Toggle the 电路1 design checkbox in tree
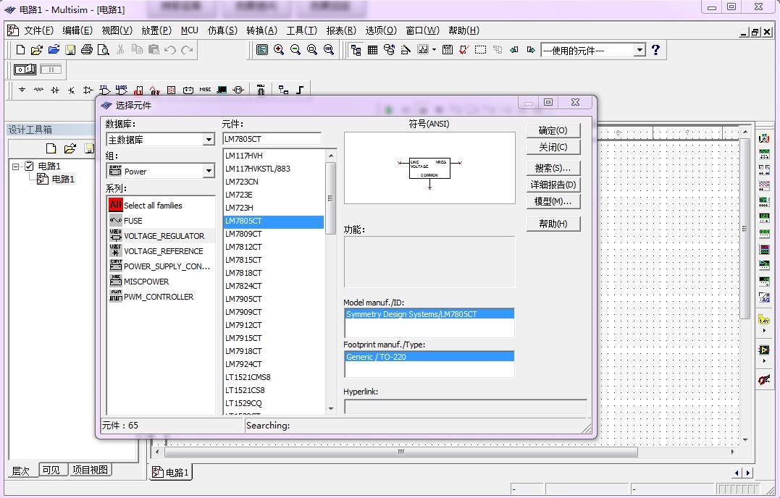 click(x=30, y=166)
